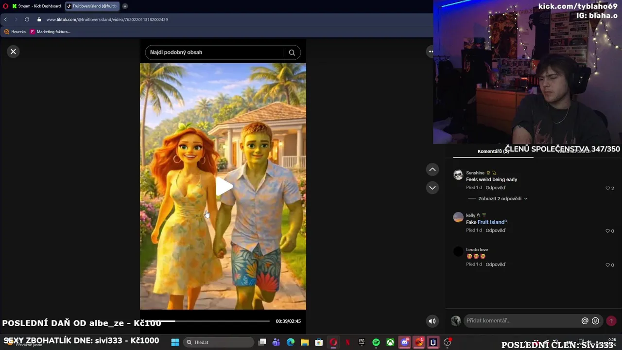Viewport: 622px width, 350px height.
Task: Launch Microsoft Teams from the taskbar
Action: coord(276,342)
